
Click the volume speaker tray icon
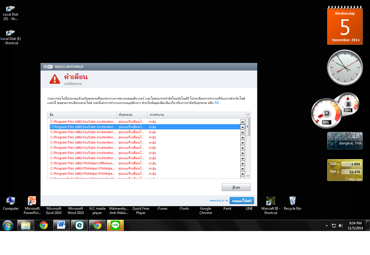point(341,226)
